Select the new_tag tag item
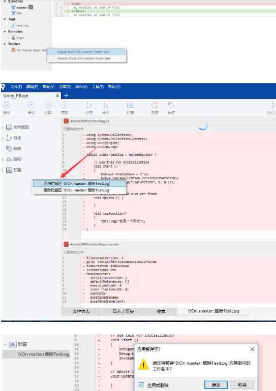This screenshot has height=391, width=276. click(22, 25)
